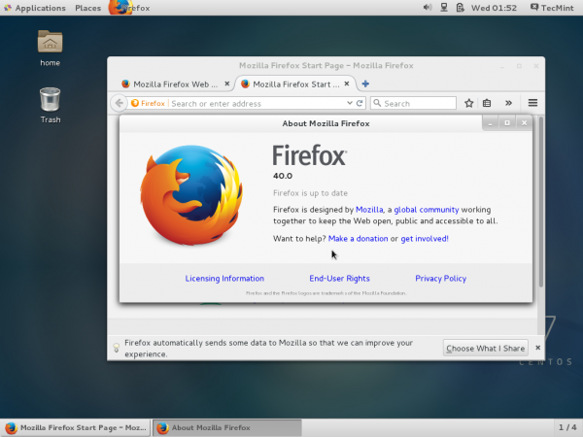583x437 pixels.
Task: Switch to About Mozilla Firefox taskbar item
Action: click(227, 427)
